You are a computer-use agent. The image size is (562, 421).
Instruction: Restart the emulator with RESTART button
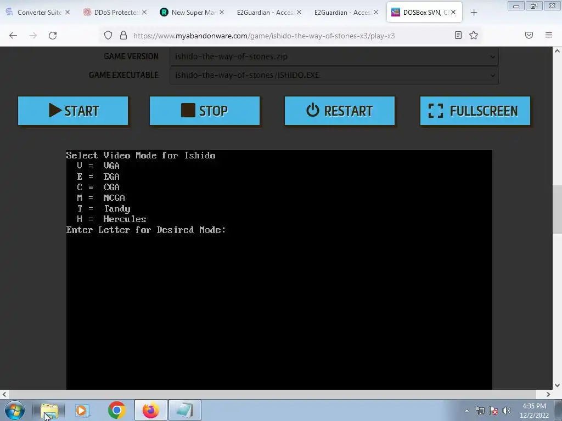click(x=340, y=111)
